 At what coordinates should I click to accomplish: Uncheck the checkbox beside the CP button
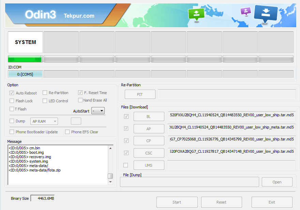click(126, 141)
